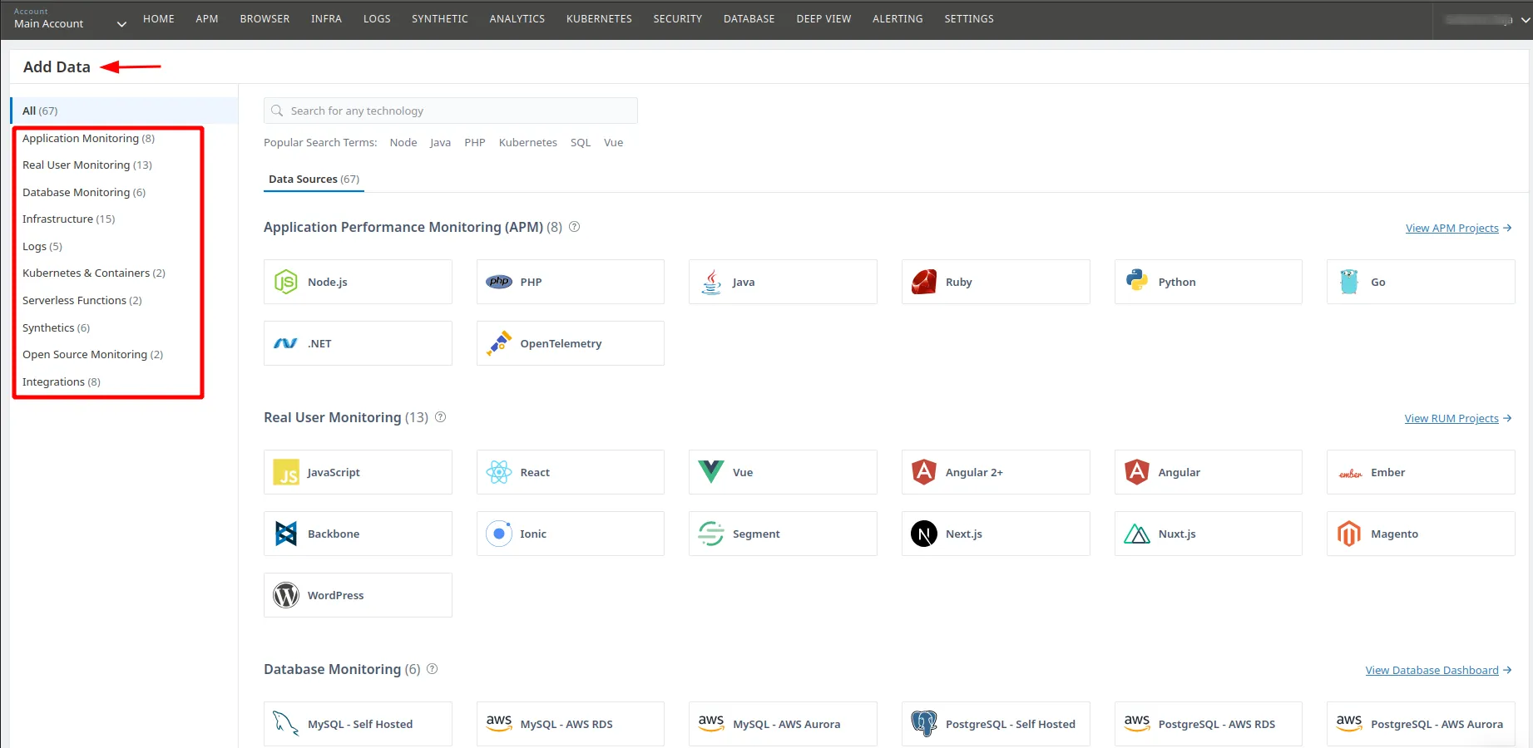Viewport: 1533px width, 748px height.
Task: Click the PHP logo icon
Action: pos(499,282)
